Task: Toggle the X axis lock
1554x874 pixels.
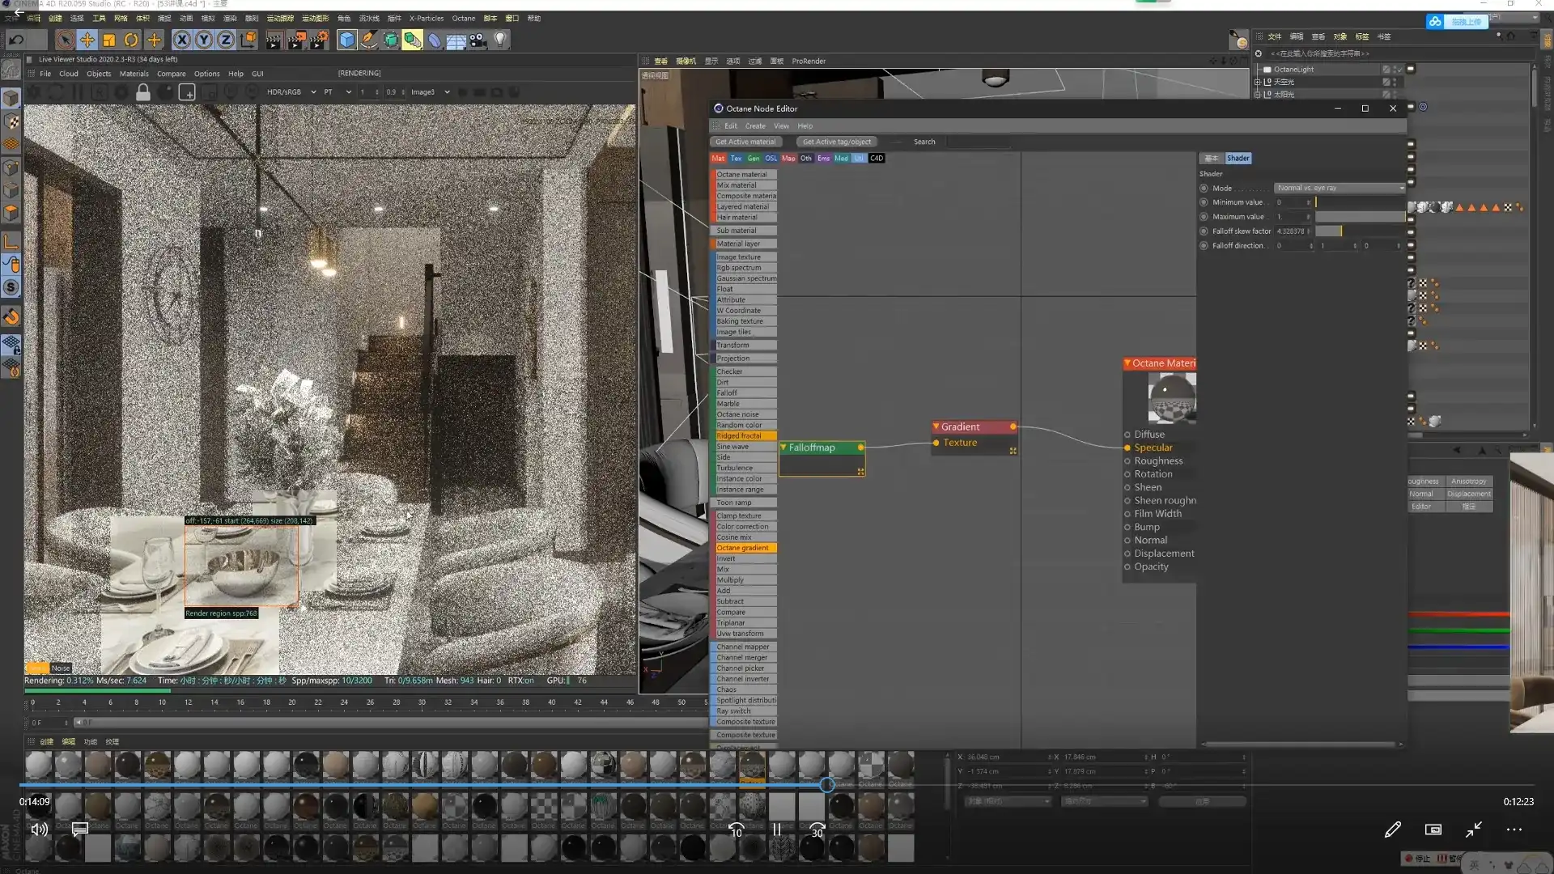Action: coord(181,40)
